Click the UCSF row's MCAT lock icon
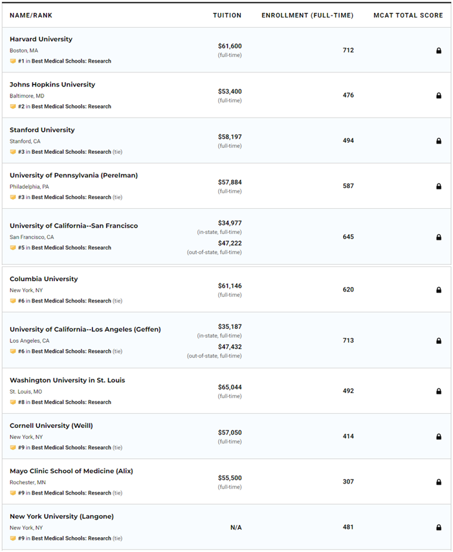Screen dimensions: 453x552 (439, 237)
